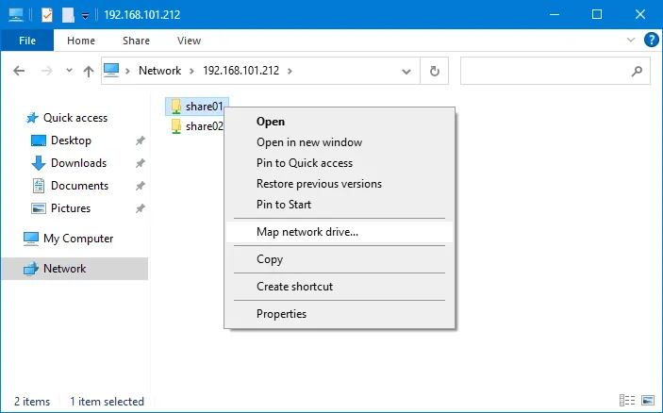Select Network in the navigation pane
663x413 pixels.
coord(64,269)
